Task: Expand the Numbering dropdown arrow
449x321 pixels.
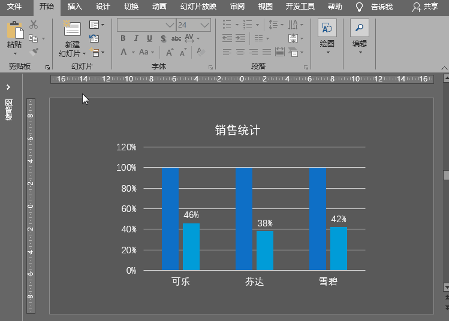Action: [257, 25]
